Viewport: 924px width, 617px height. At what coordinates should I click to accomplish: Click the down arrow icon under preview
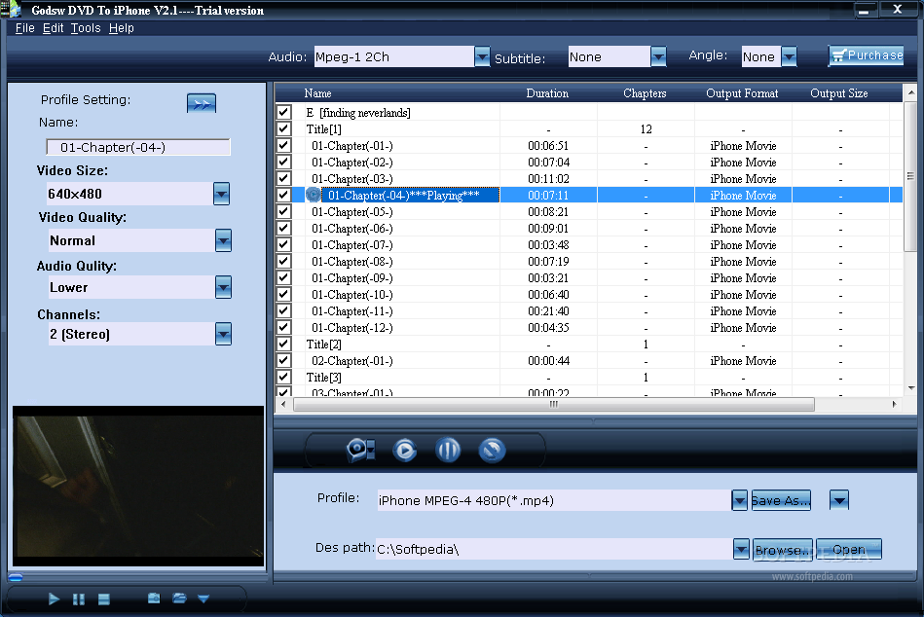pos(203,599)
